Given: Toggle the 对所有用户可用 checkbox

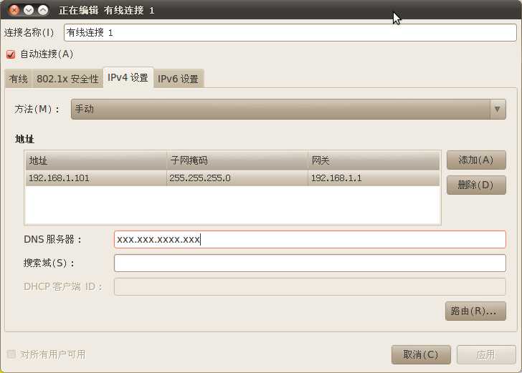Looking at the screenshot, I should (x=11, y=354).
